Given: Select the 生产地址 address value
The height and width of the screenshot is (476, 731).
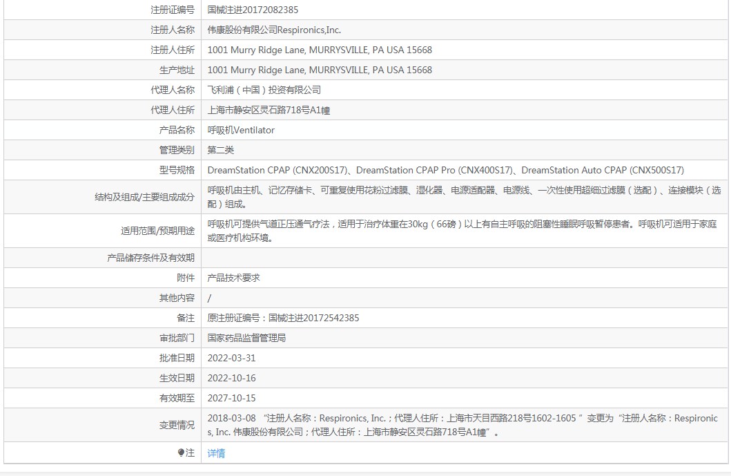Looking at the screenshot, I should click(320, 70).
